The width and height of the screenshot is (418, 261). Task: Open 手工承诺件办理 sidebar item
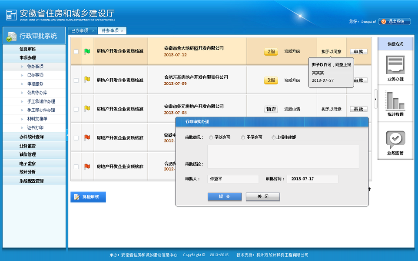click(x=34, y=102)
